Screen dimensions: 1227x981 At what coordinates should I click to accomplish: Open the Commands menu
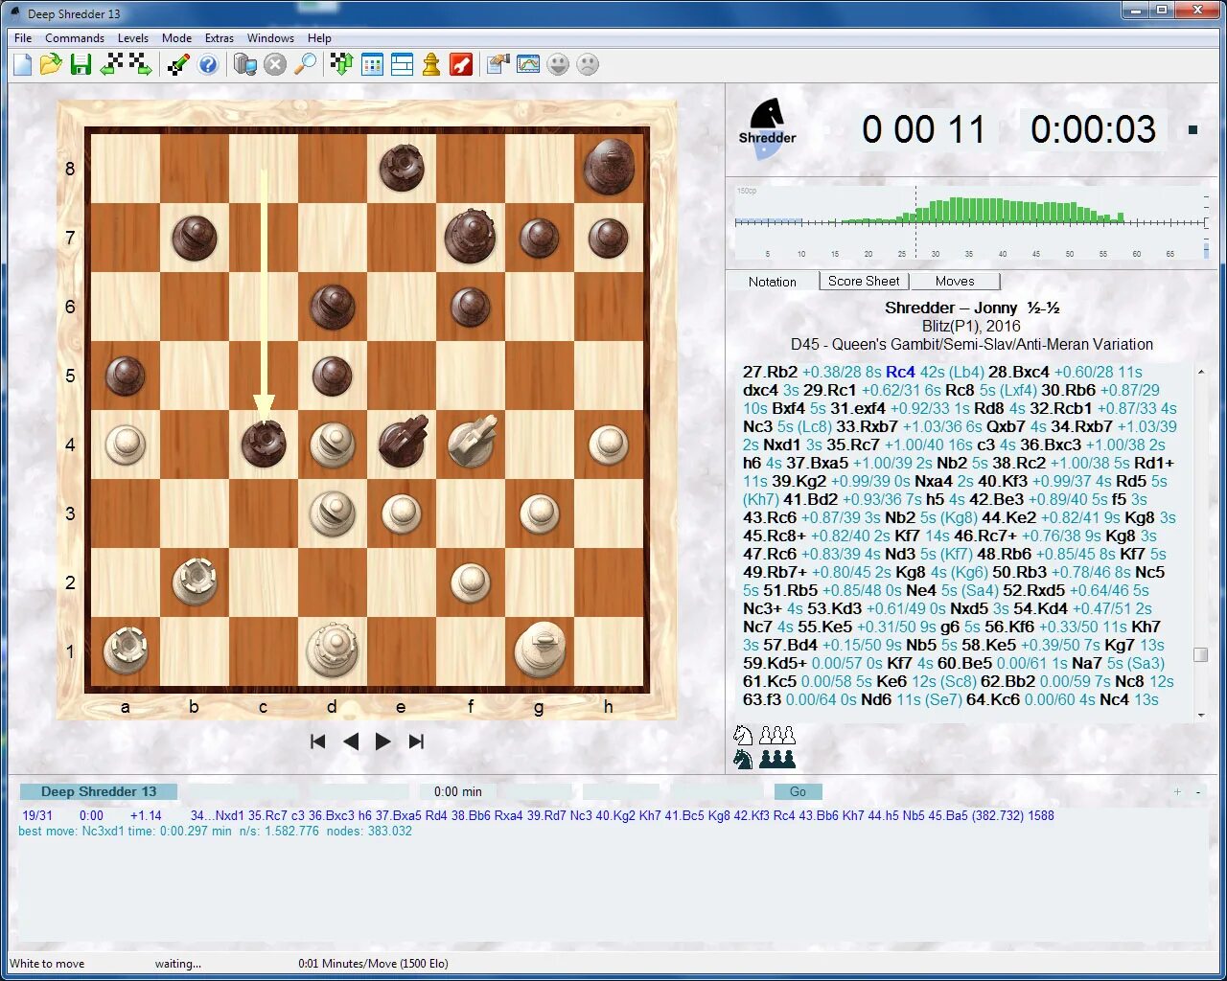click(75, 38)
